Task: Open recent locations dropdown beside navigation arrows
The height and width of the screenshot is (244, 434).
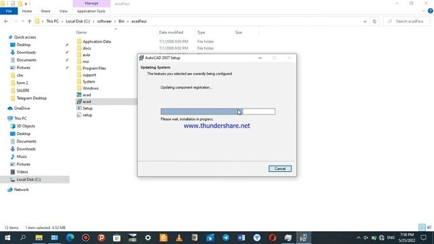Action: [x=22, y=21]
